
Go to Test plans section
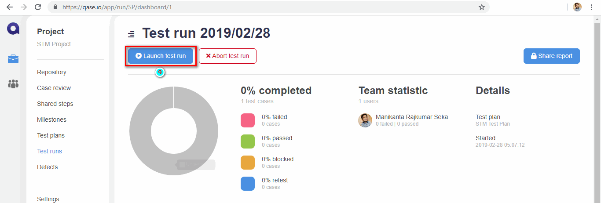coord(51,135)
